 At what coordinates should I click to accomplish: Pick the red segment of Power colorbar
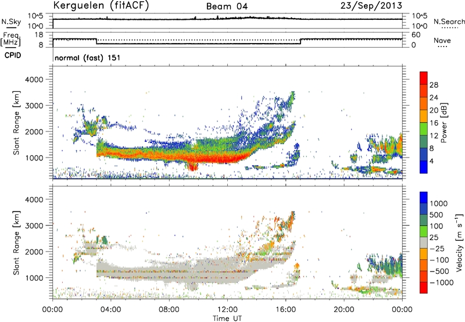[424, 78]
